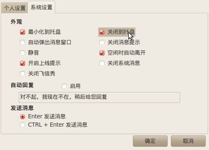
Task: Confirm settings with 确定 button
Action: coord(150,141)
